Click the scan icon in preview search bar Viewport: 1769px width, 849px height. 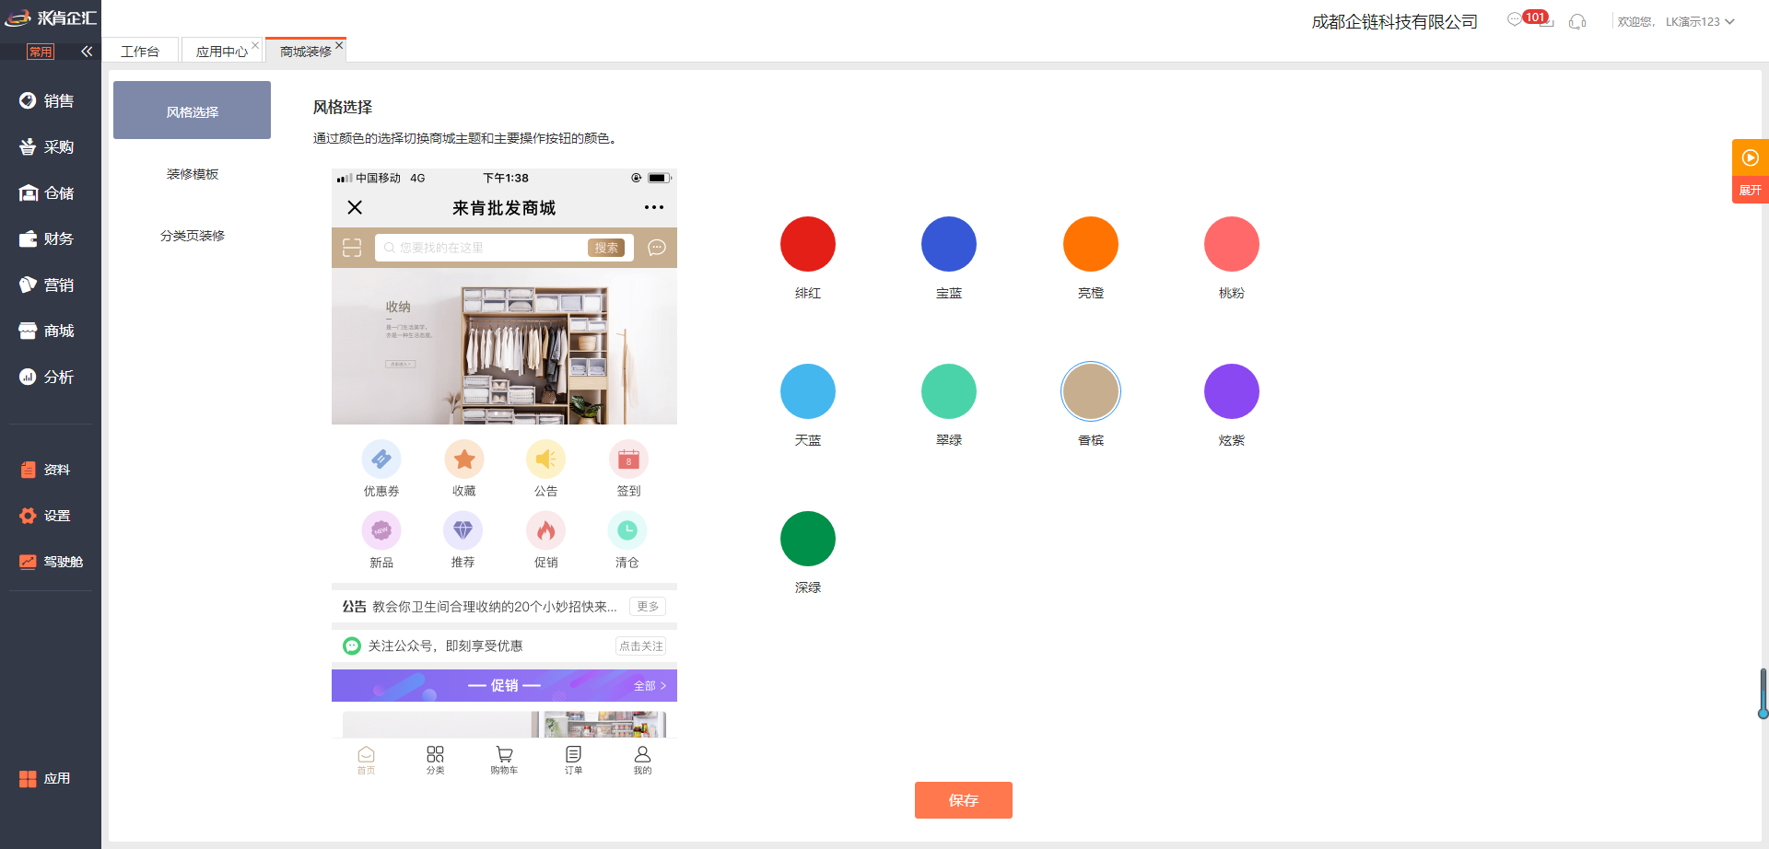click(x=352, y=248)
